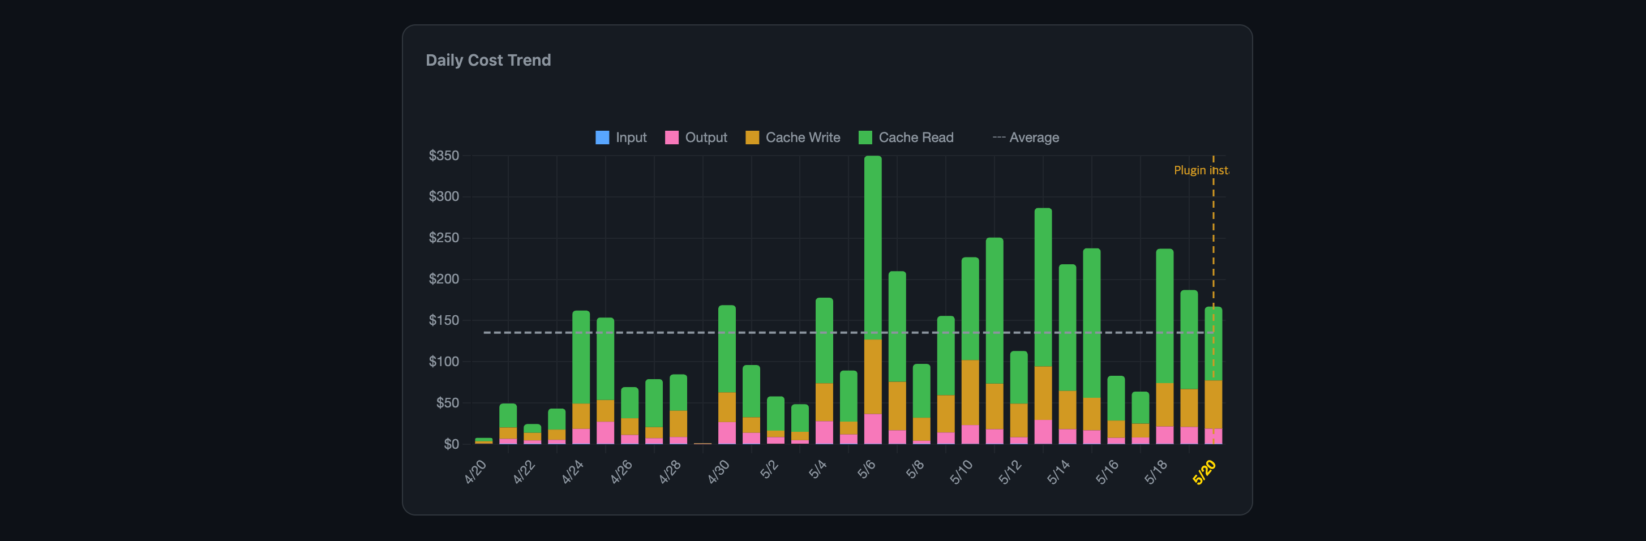Viewport: 1646px width, 541px height.
Task: Click the 5/11 bar reaching $250
Action: coord(995,341)
